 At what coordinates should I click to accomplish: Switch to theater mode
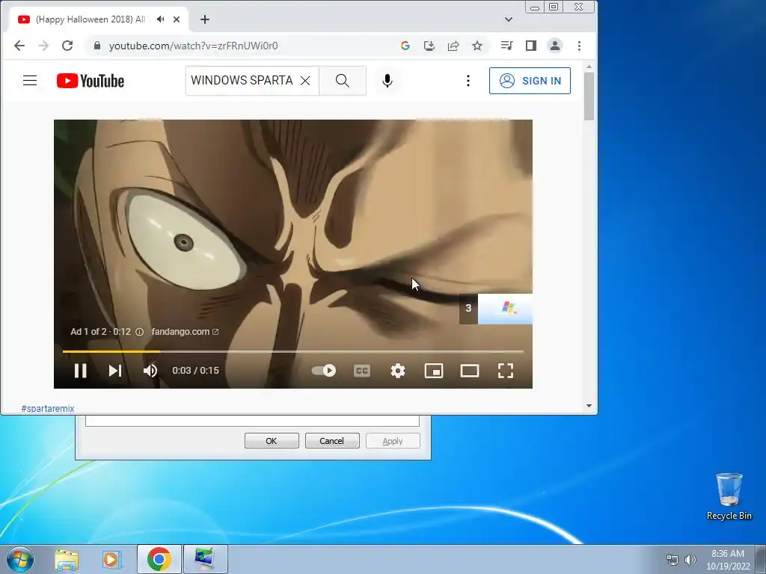coord(470,371)
